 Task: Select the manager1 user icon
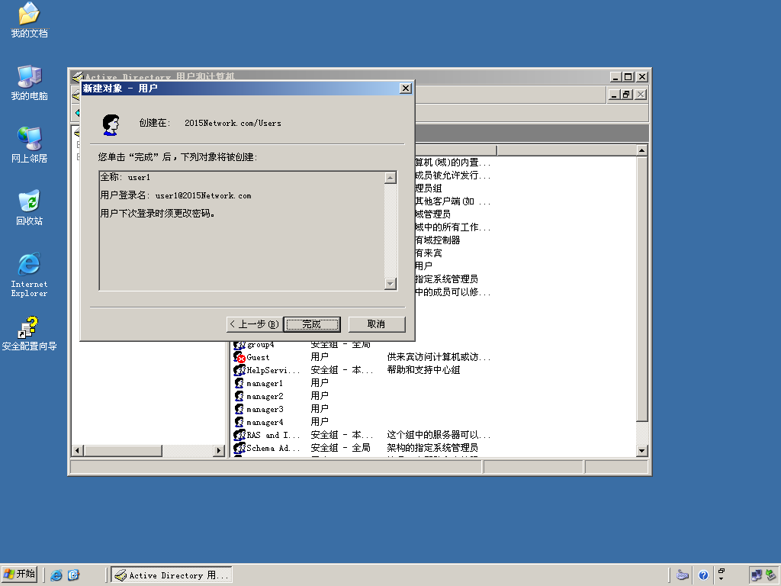pyautogui.click(x=239, y=383)
